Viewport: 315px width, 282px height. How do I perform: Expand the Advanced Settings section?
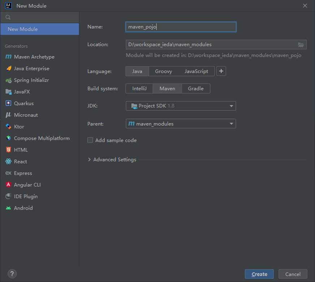point(89,160)
